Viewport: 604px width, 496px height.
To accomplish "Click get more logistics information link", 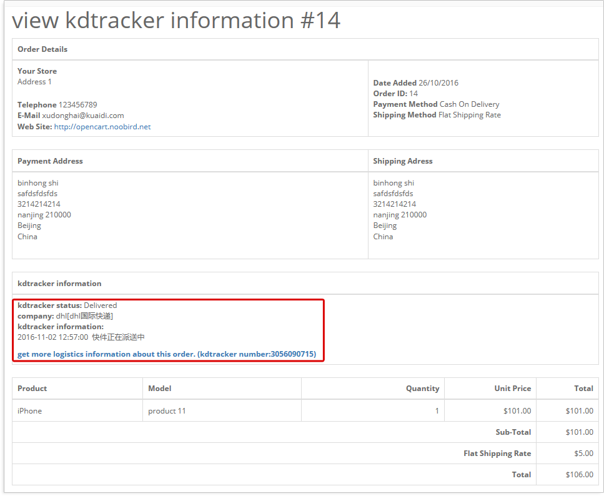I will coord(167,354).
